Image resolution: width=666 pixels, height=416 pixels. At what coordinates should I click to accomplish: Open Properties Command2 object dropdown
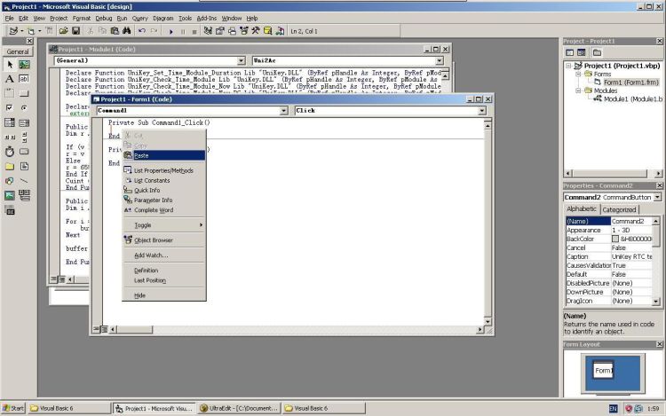point(657,197)
